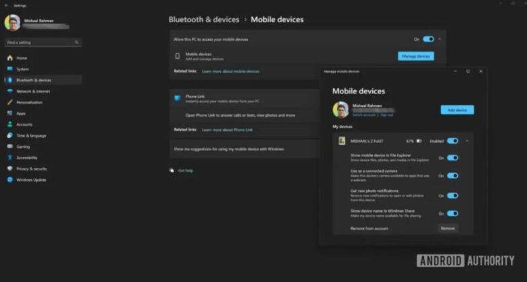Click the Get help link
527x282 pixels.
[x=186, y=171]
